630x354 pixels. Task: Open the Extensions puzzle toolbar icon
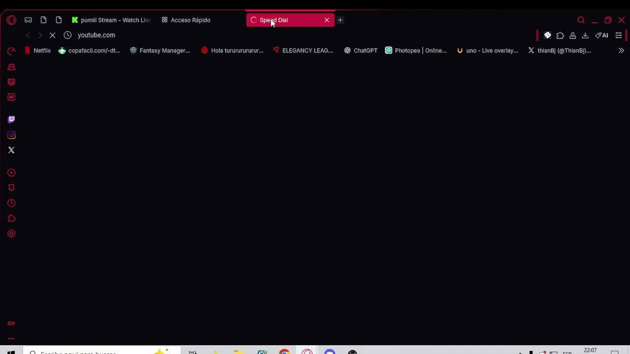pos(560,35)
